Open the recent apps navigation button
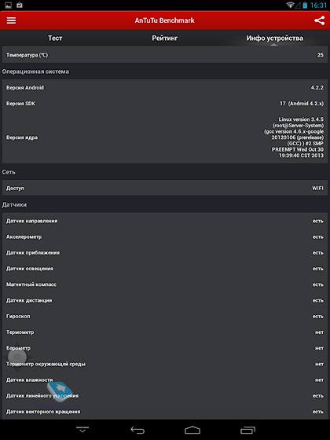 (x=247, y=430)
